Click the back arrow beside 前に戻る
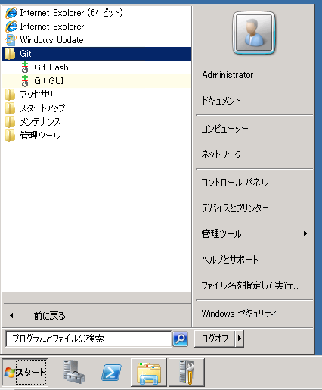Image resolution: width=322 pixels, height=390 pixels. pos(11,316)
